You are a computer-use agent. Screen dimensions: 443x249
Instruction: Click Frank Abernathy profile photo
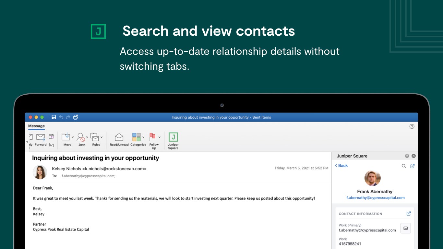(x=373, y=178)
